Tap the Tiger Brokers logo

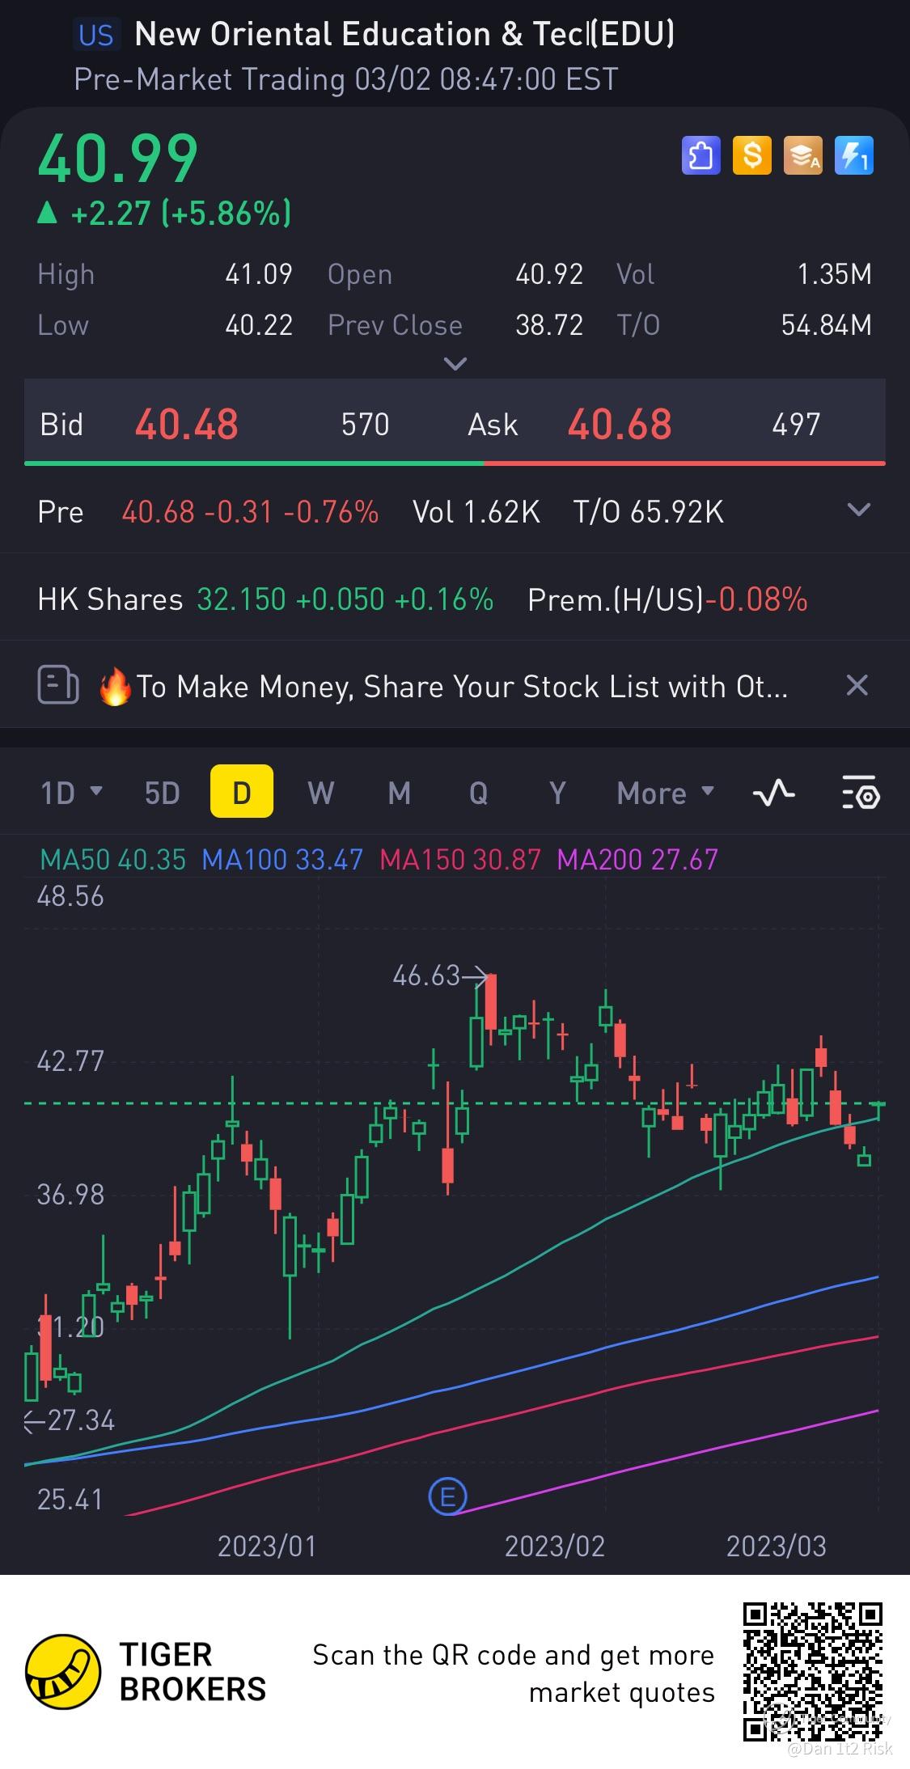pos(146,1672)
